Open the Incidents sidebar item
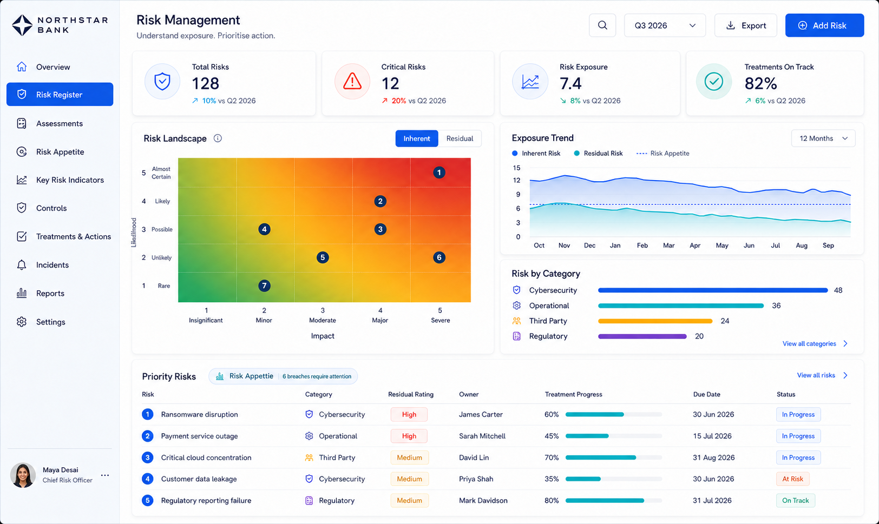The image size is (879, 524). 60,265
